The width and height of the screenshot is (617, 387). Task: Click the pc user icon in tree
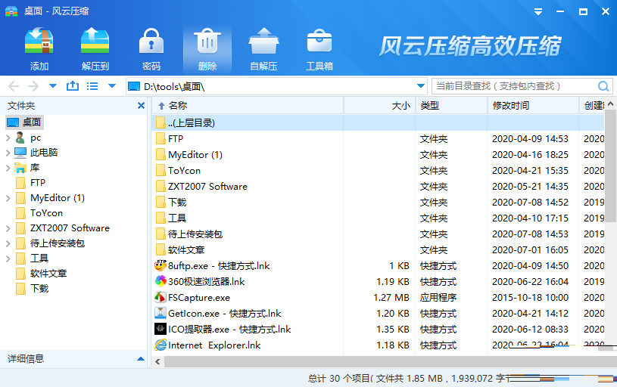[x=20, y=138]
